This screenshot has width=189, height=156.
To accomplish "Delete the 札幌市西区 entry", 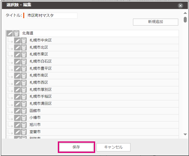I will (x=24, y=83).
